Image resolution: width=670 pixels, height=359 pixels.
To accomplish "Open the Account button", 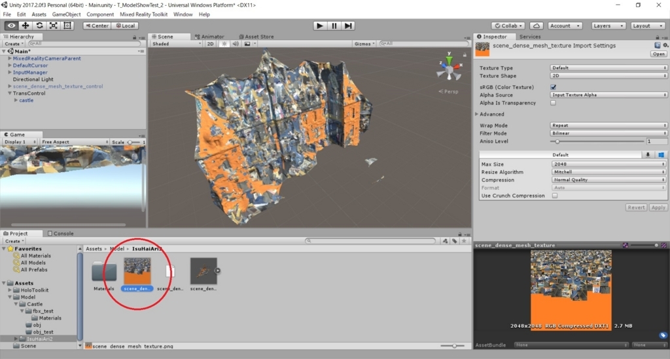I will coord(565,26).
